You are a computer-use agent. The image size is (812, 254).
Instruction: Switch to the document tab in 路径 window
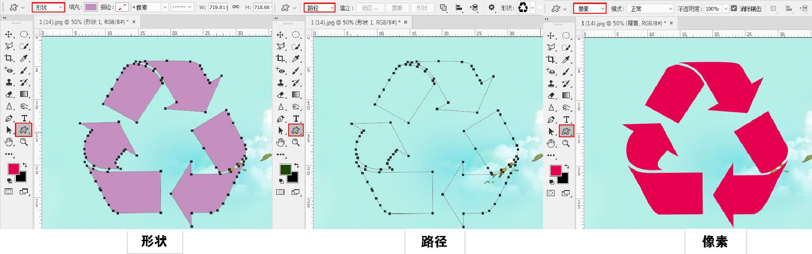pos(359,22)
